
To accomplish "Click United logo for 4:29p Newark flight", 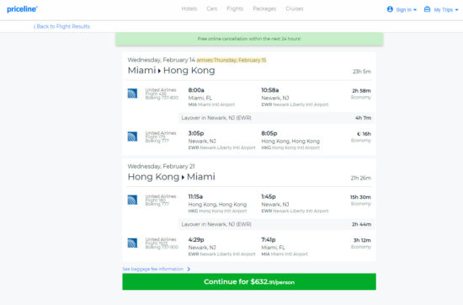I will 132,243.
